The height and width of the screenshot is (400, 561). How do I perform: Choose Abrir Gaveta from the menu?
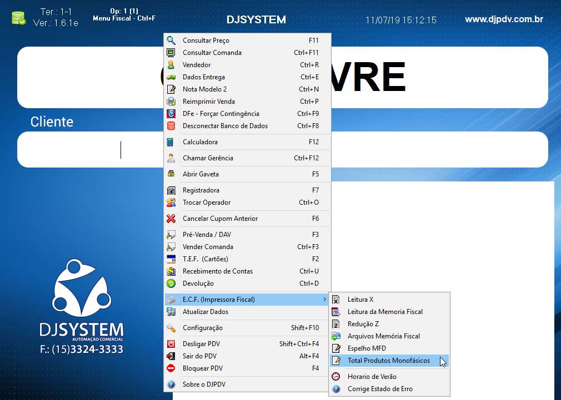(x=201, y=174)
